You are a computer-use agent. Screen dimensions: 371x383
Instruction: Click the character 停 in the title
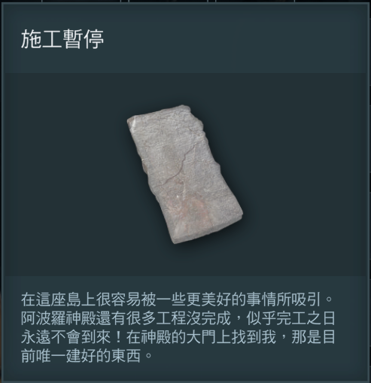point(94,39)
